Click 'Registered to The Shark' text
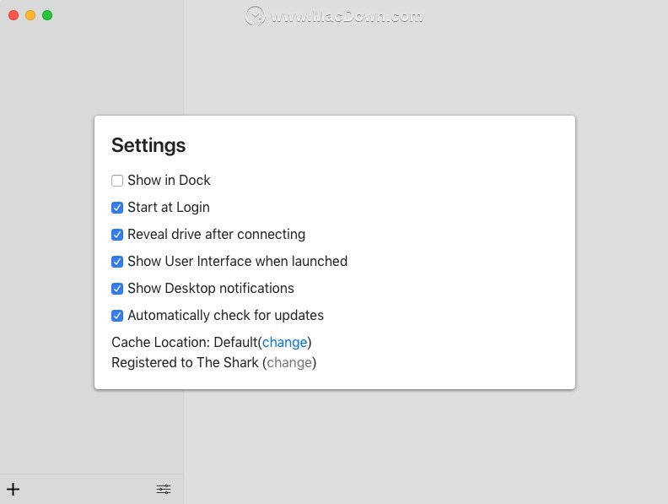668x504 pixels. (x=185, y=362)
